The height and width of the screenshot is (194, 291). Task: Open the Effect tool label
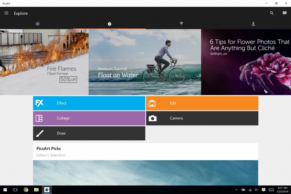61,103
